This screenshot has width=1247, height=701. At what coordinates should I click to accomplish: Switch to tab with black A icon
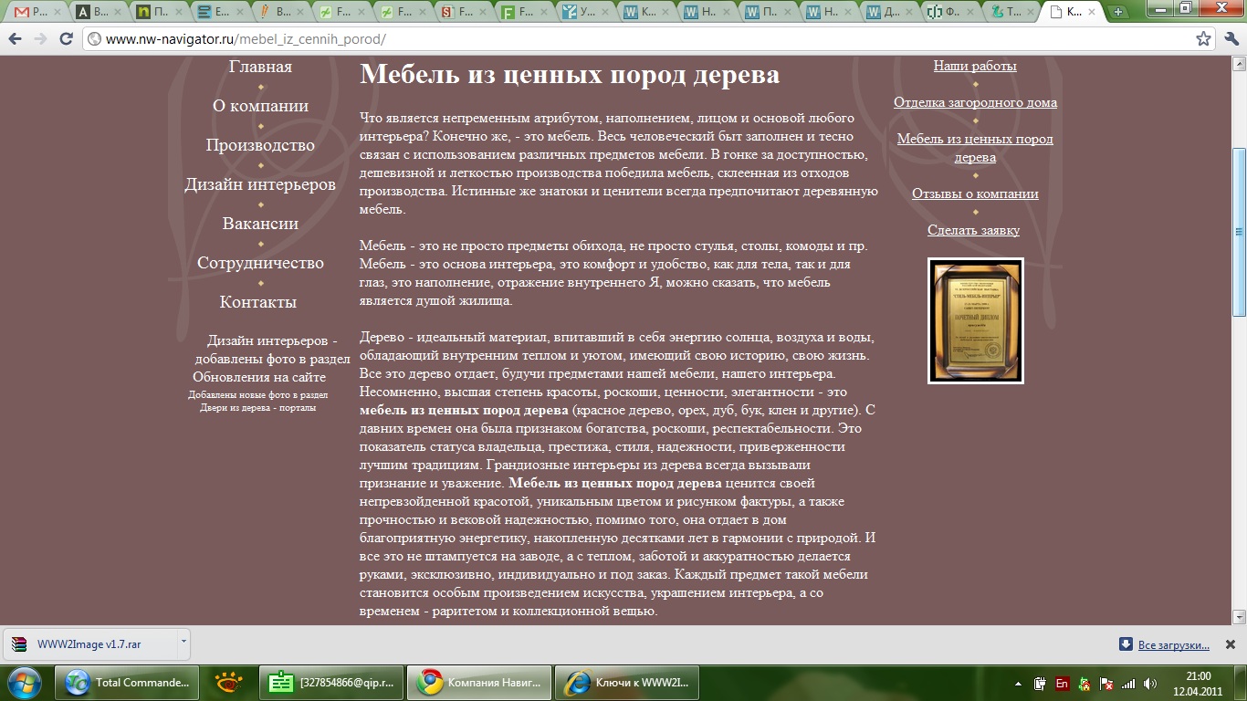pos(97,12)
